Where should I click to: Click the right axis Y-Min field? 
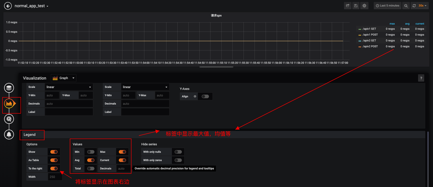coord(128,95)
